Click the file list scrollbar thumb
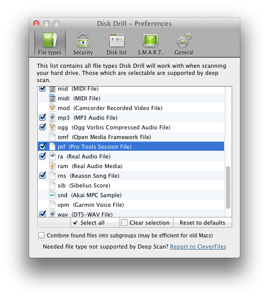This screenshot has width=269, height=298. (x=228, y=187)
